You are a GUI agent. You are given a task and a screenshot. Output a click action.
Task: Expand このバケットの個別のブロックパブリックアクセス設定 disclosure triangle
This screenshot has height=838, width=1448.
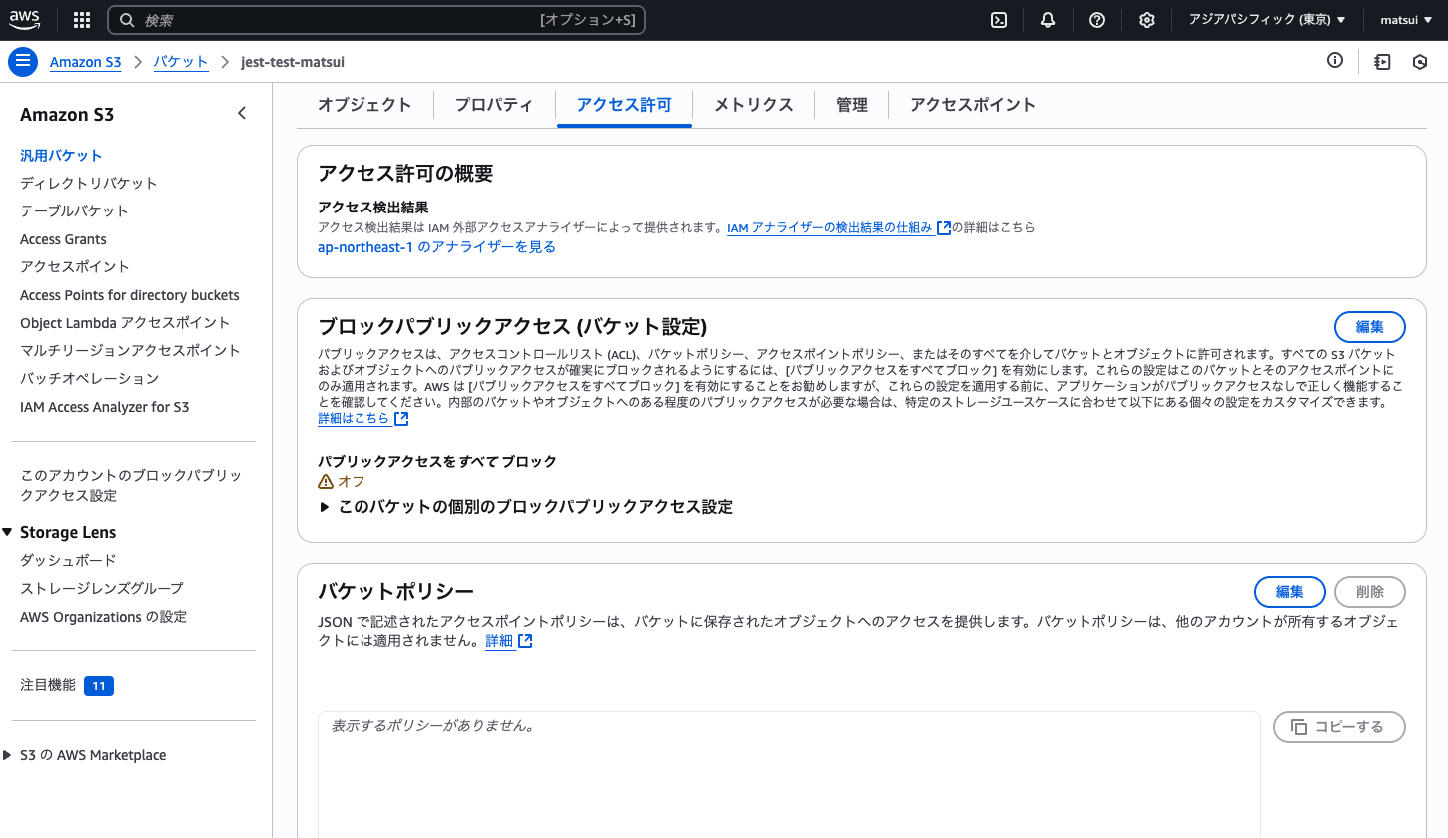pos(325,507)
